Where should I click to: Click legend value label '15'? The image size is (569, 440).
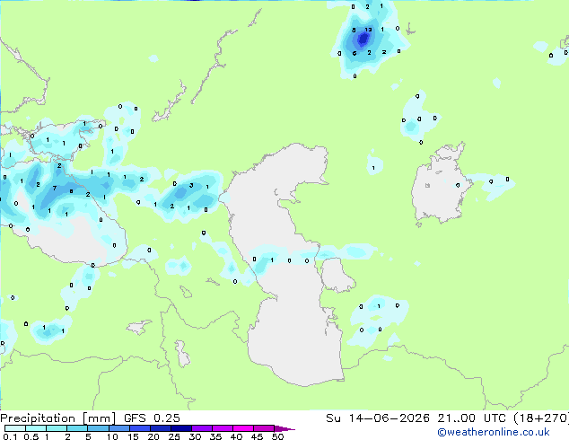(133, 436)
